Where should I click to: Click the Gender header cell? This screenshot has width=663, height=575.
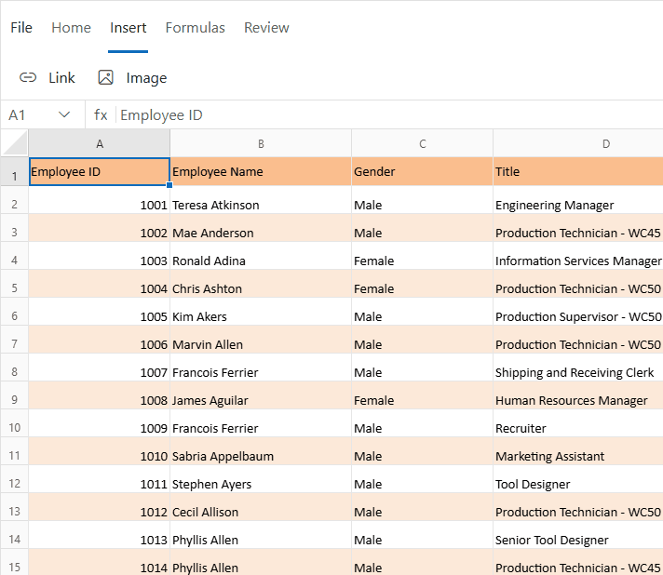[422, 171]
